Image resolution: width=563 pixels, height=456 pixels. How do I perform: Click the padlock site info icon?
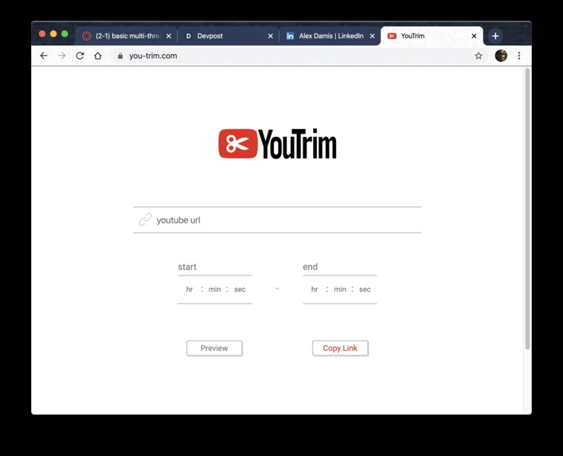(x=120, y=56)
